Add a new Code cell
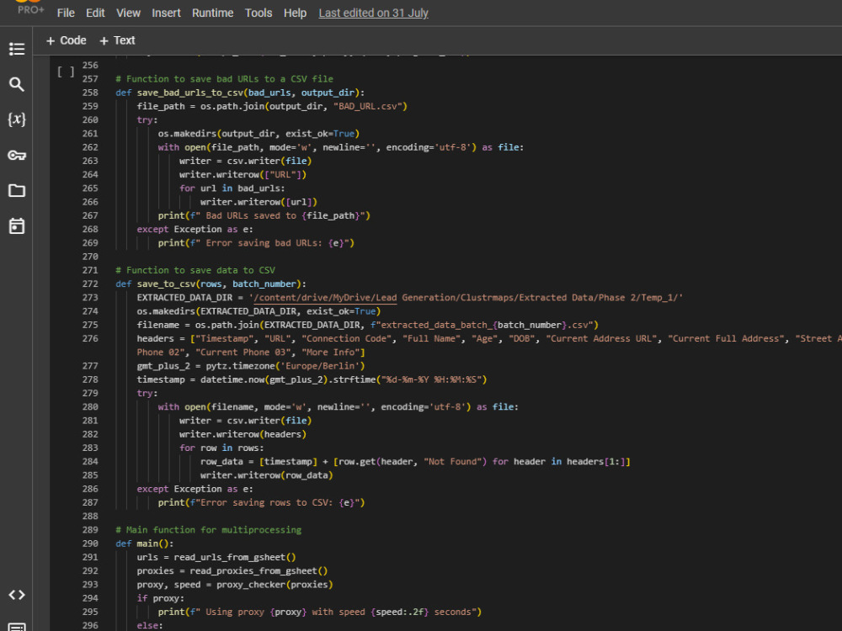This screenshot has width=842, height=631. click(66, 40)
